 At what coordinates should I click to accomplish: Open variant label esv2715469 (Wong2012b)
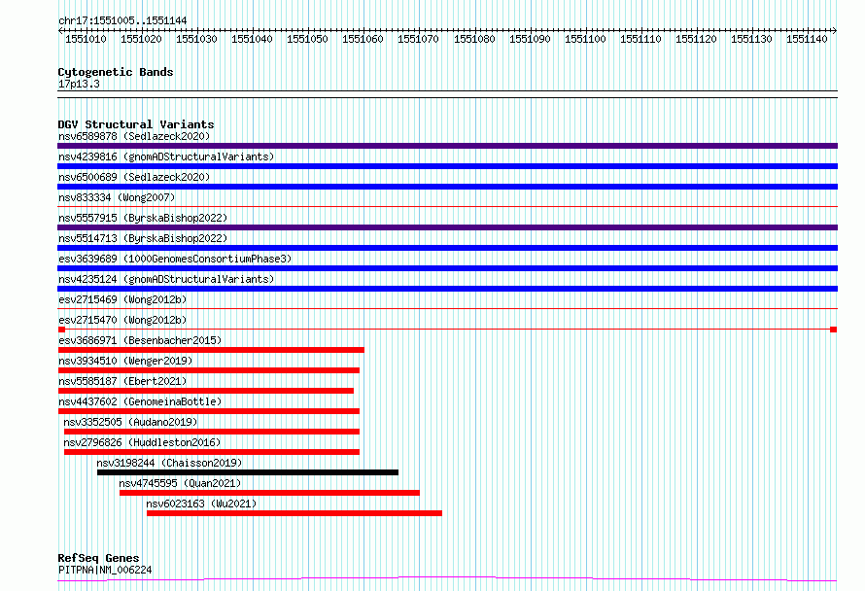point(122,299)
